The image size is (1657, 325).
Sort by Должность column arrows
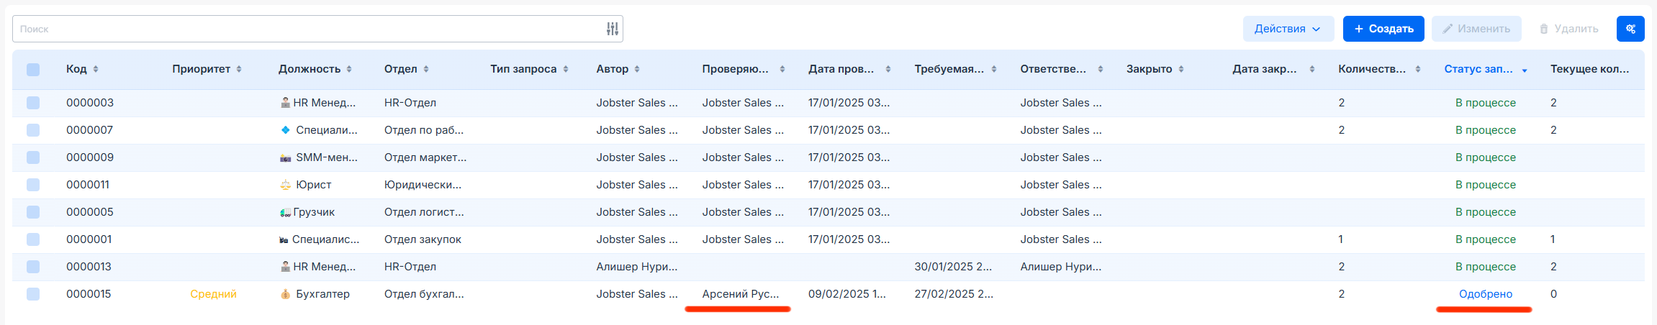pyautogui.click(x=349, y=69)
